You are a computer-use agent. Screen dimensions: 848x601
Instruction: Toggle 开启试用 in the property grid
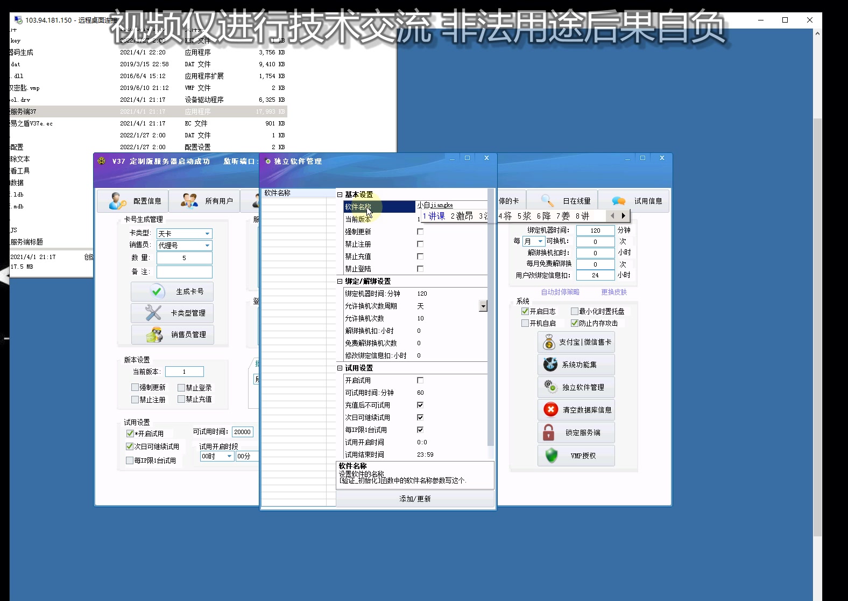420,380
